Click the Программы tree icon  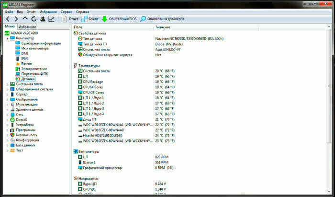[12, 130]
